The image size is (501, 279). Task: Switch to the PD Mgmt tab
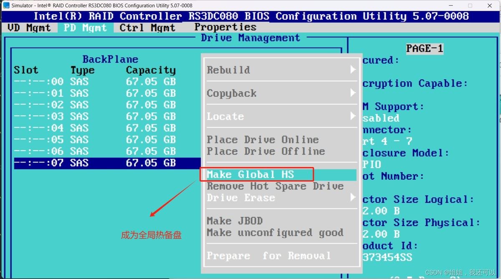click(x=85, y=28)
